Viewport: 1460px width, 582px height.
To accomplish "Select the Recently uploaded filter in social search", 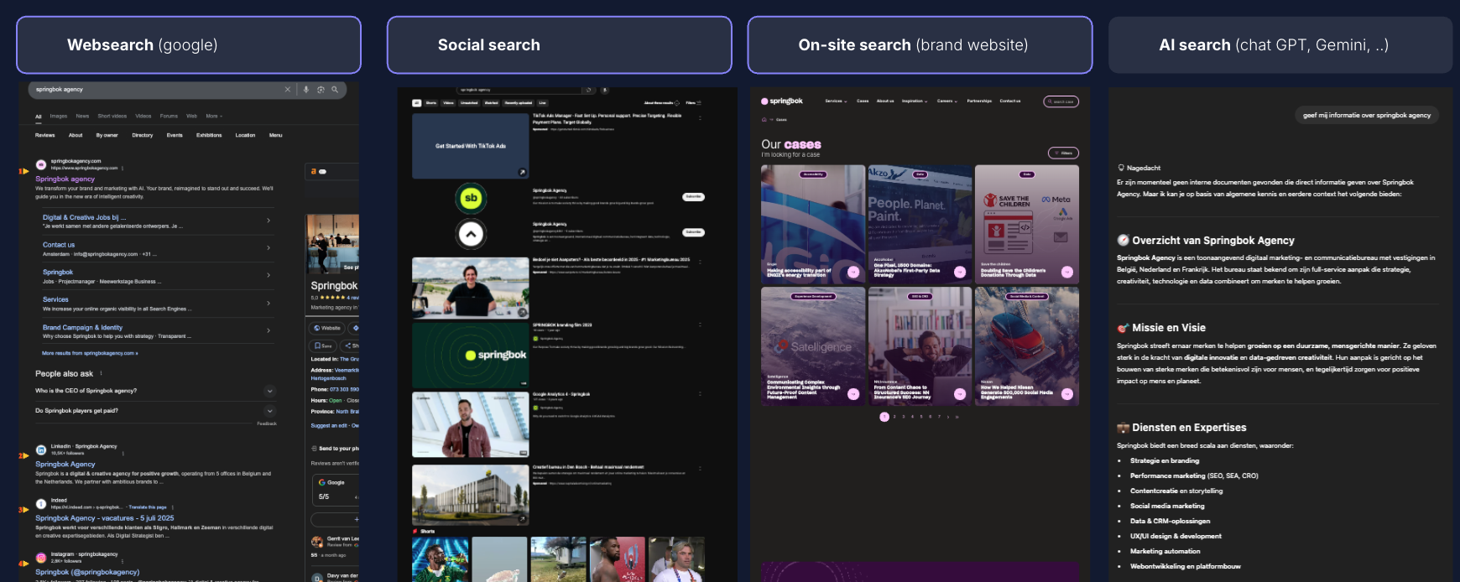I will pos(518,103).
